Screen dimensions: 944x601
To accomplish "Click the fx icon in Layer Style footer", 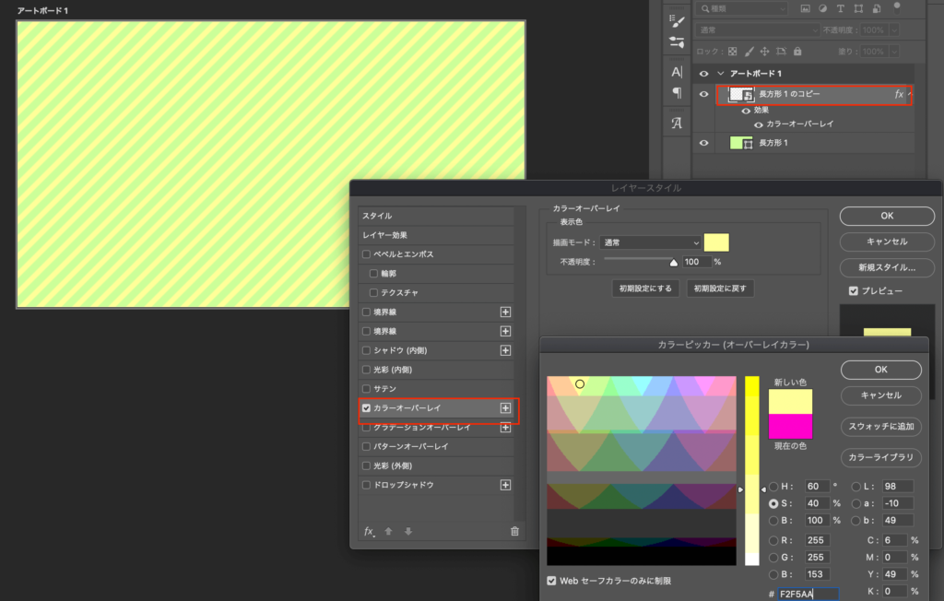I will pyautogui.click(x=369, y=531).
